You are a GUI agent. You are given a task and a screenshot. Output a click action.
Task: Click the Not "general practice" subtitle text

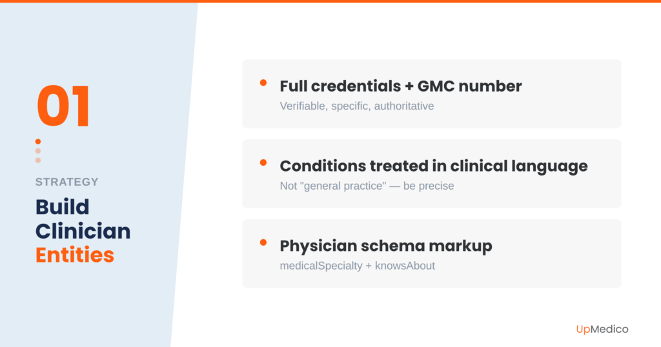[367, 186]
